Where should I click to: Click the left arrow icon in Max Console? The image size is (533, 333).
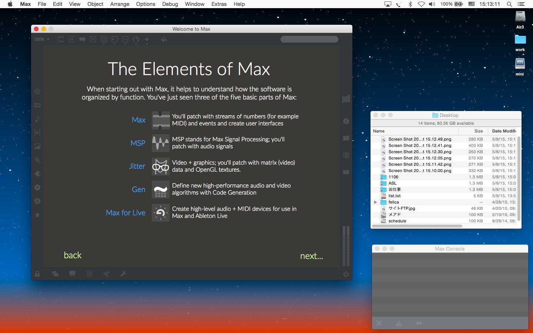click(419, 323)
